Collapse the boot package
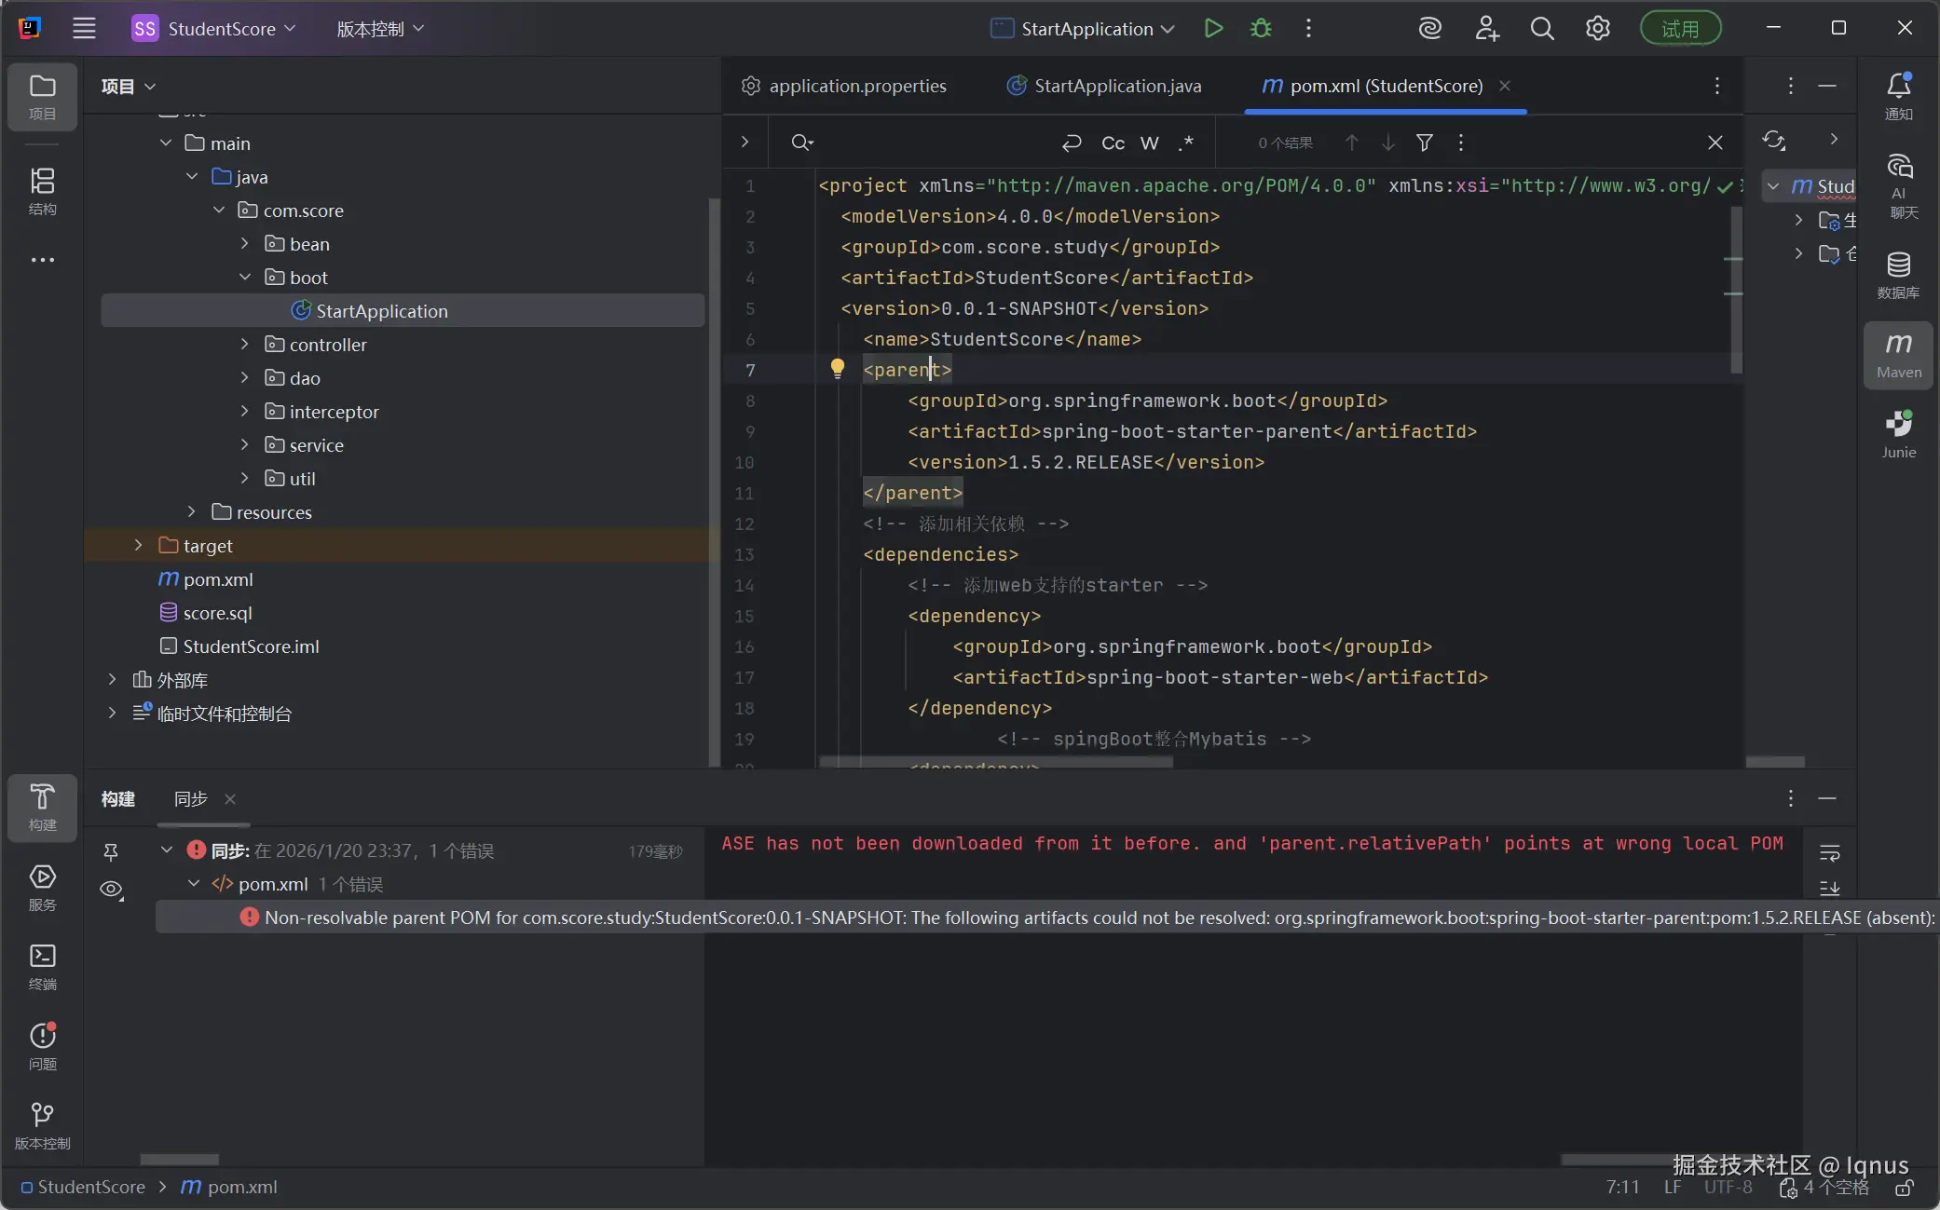This screenshot has width=1940, height=1210. [245, 278]
